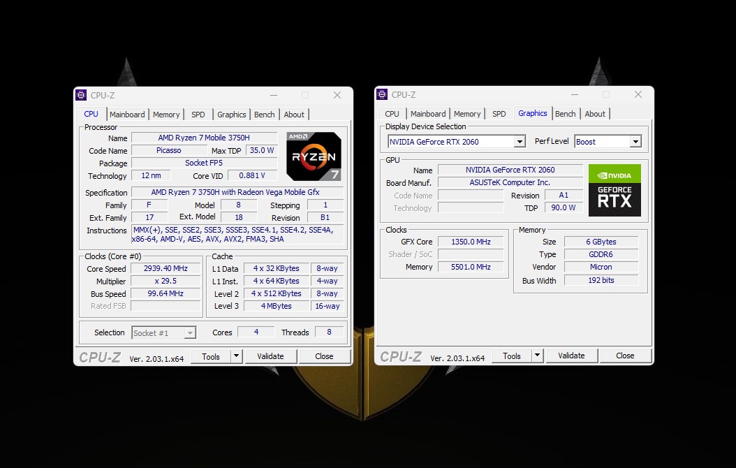Click the Tools button in the graphics window
The image size is (736, 468).
511,356
